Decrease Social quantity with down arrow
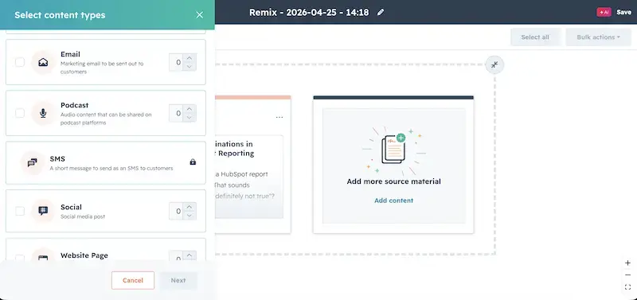The width and height of the screenshot is (637, 300). point(190,216)
